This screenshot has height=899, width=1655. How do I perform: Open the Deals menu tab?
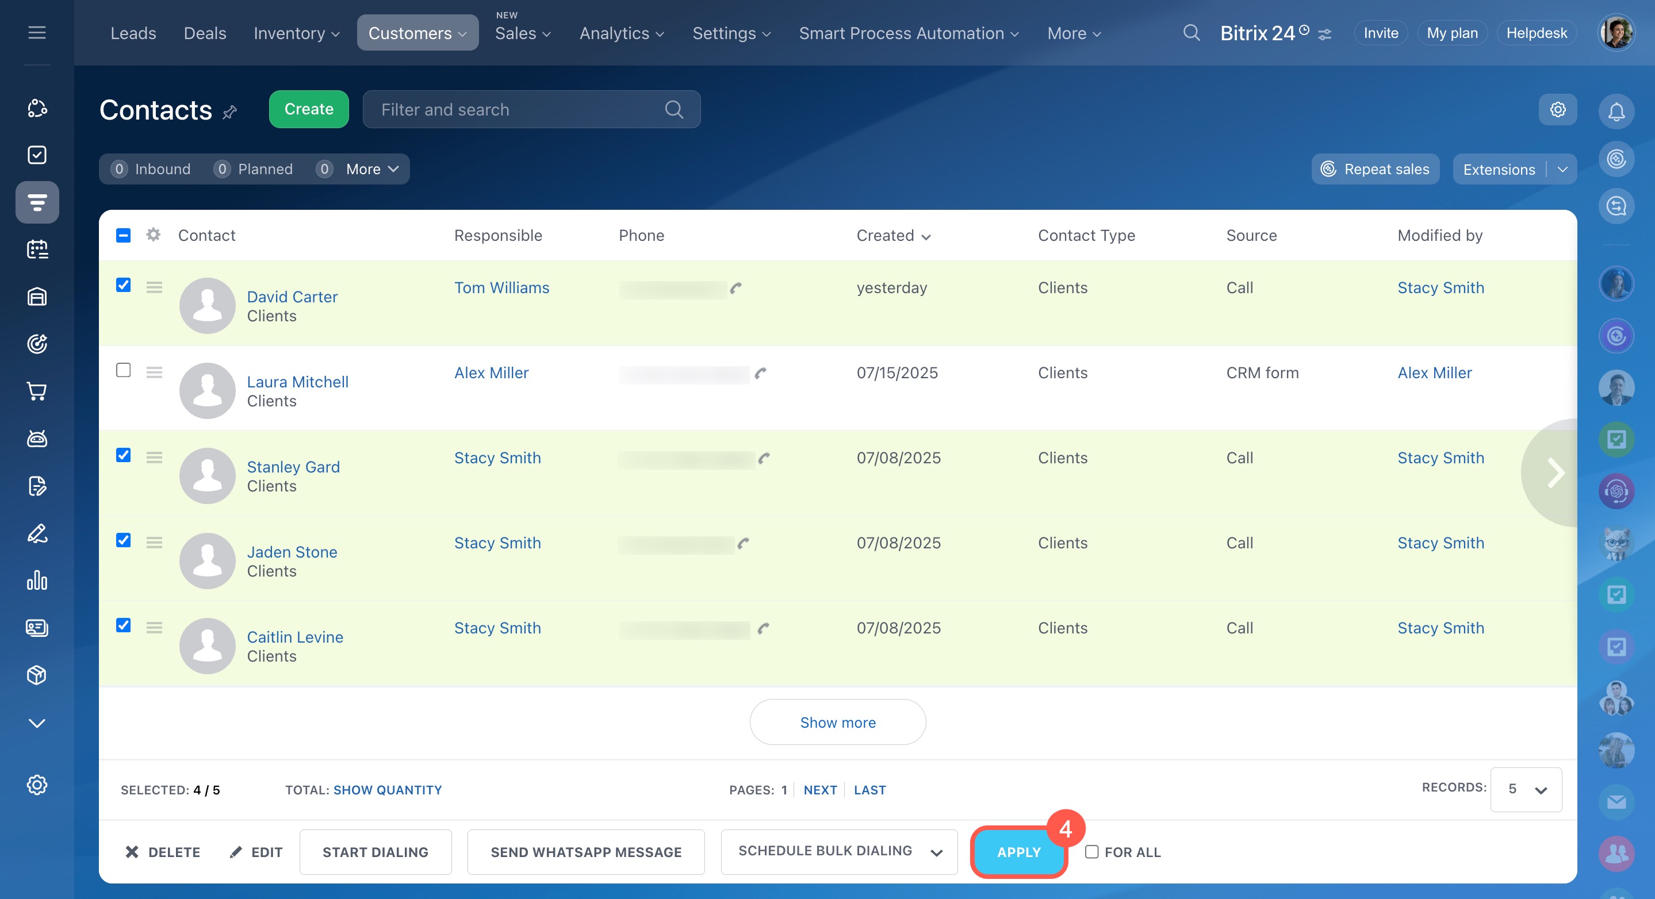(x=204, y=33)
